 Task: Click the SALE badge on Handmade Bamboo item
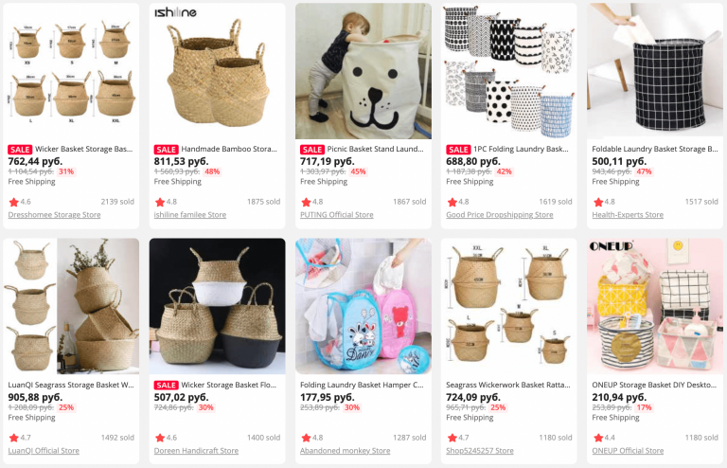click(x=166, y=150)
